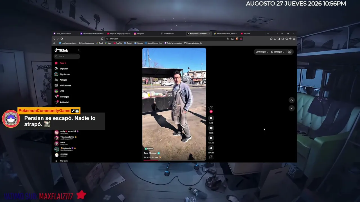Open Minidramas in TikTok sidebar
The width and height of the screenshot is (360, 202).
tap(65, 86)
